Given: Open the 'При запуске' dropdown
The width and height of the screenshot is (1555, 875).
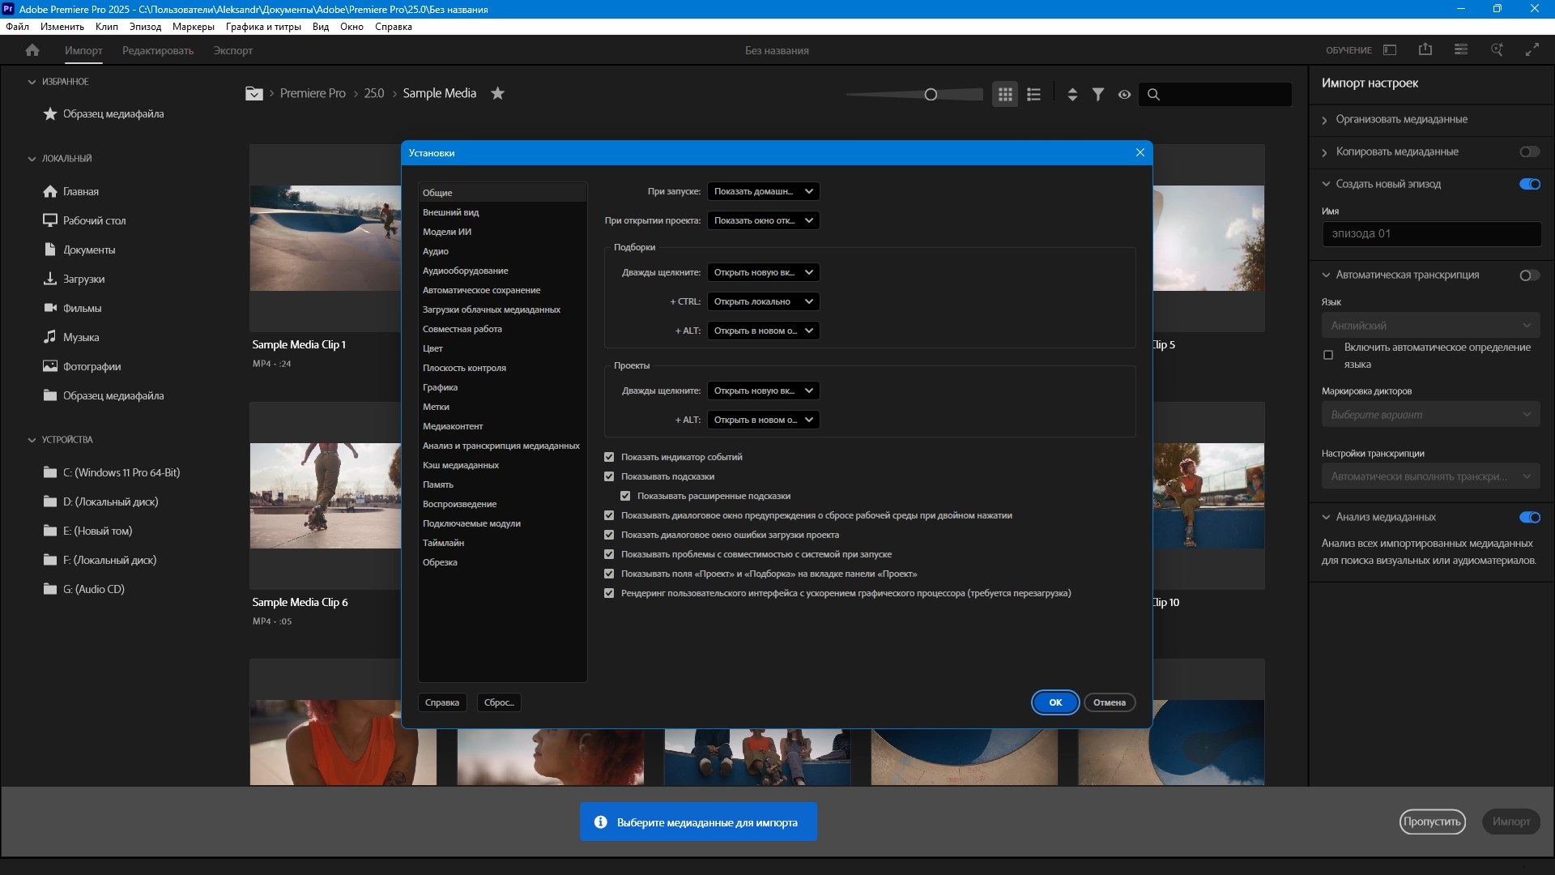Looking at the screenshot, I should (x=763, y=191).
